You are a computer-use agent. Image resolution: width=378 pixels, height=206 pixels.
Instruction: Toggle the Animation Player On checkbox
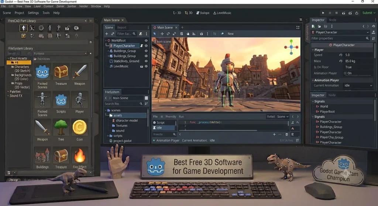coord(345,73)
